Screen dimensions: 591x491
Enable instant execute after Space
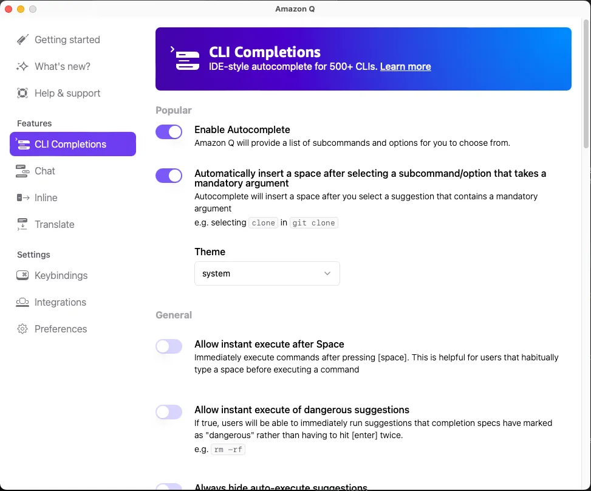169,346
